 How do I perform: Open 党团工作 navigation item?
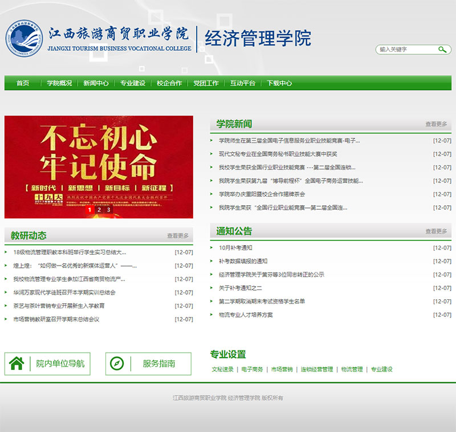click(x=206, y=83)
